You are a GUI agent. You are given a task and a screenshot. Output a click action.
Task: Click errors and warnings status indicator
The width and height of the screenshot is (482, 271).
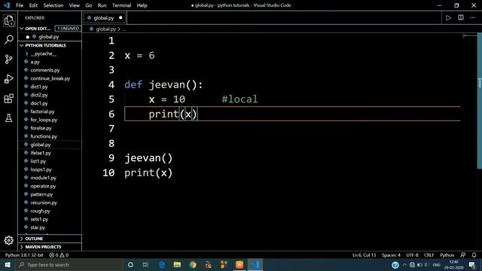(59, 255)
